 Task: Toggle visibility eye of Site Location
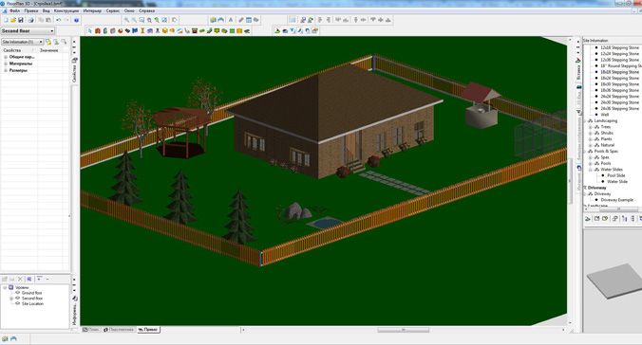(x=18, y=303)
